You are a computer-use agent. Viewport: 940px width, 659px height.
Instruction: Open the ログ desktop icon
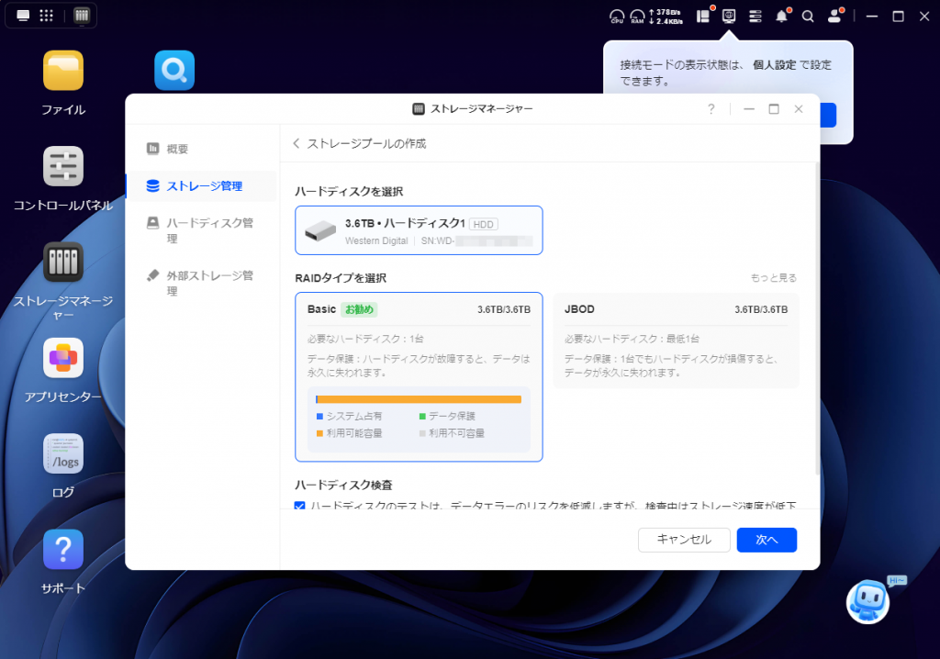point(63,453)
